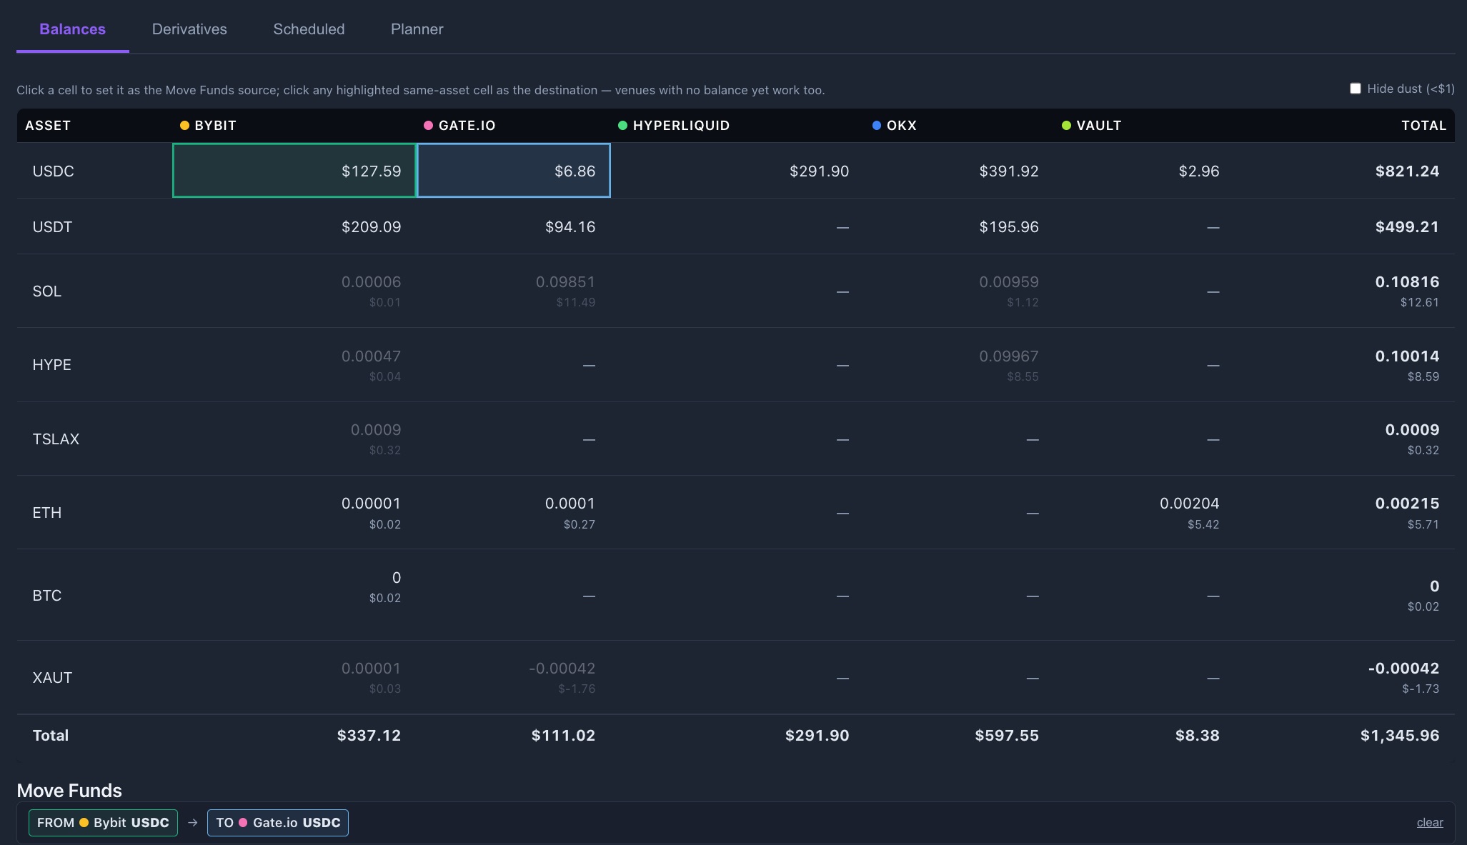Select the Balances tab

point(72,29)
